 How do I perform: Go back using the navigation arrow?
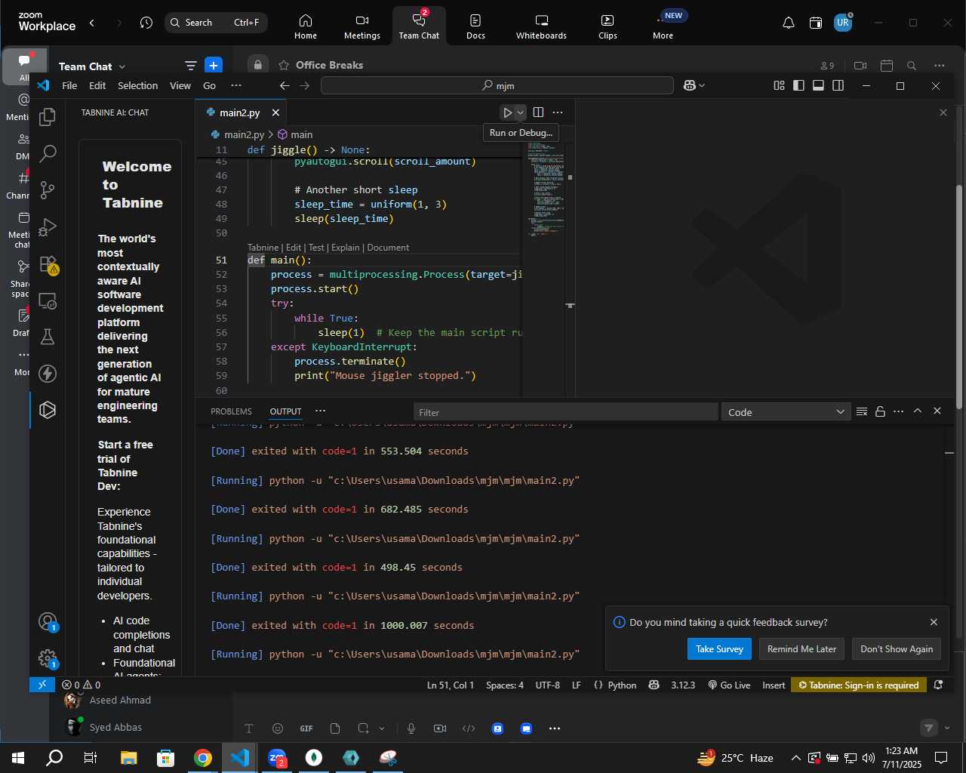point(285,85)
